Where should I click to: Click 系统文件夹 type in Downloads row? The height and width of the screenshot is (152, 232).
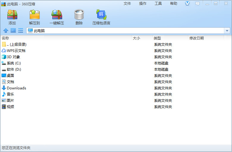point(163,88)
